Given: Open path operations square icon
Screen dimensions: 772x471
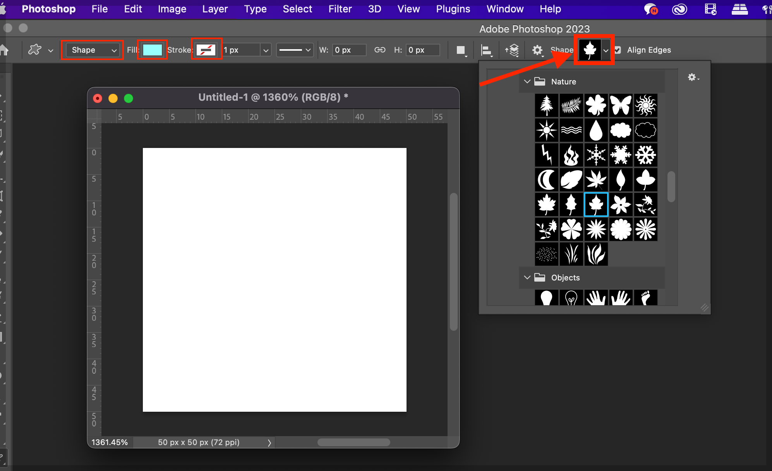Looking at the screenshot, I should (461, 50).
